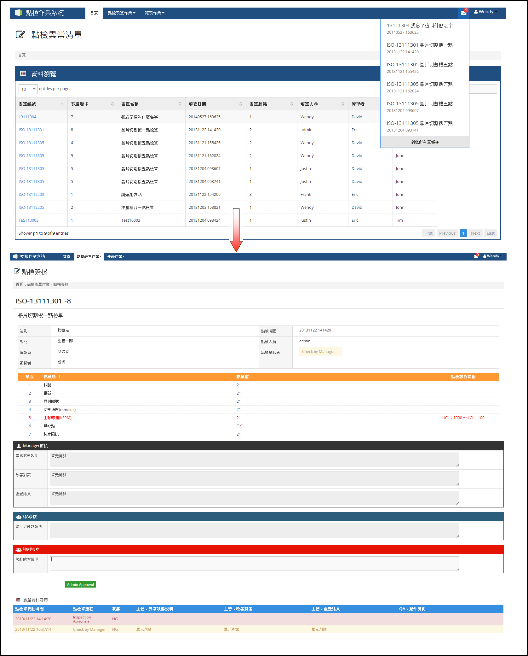Screen dimensions: 528x656
Task: Open the top Wendy user dropdown
Action: click(485, 12)
